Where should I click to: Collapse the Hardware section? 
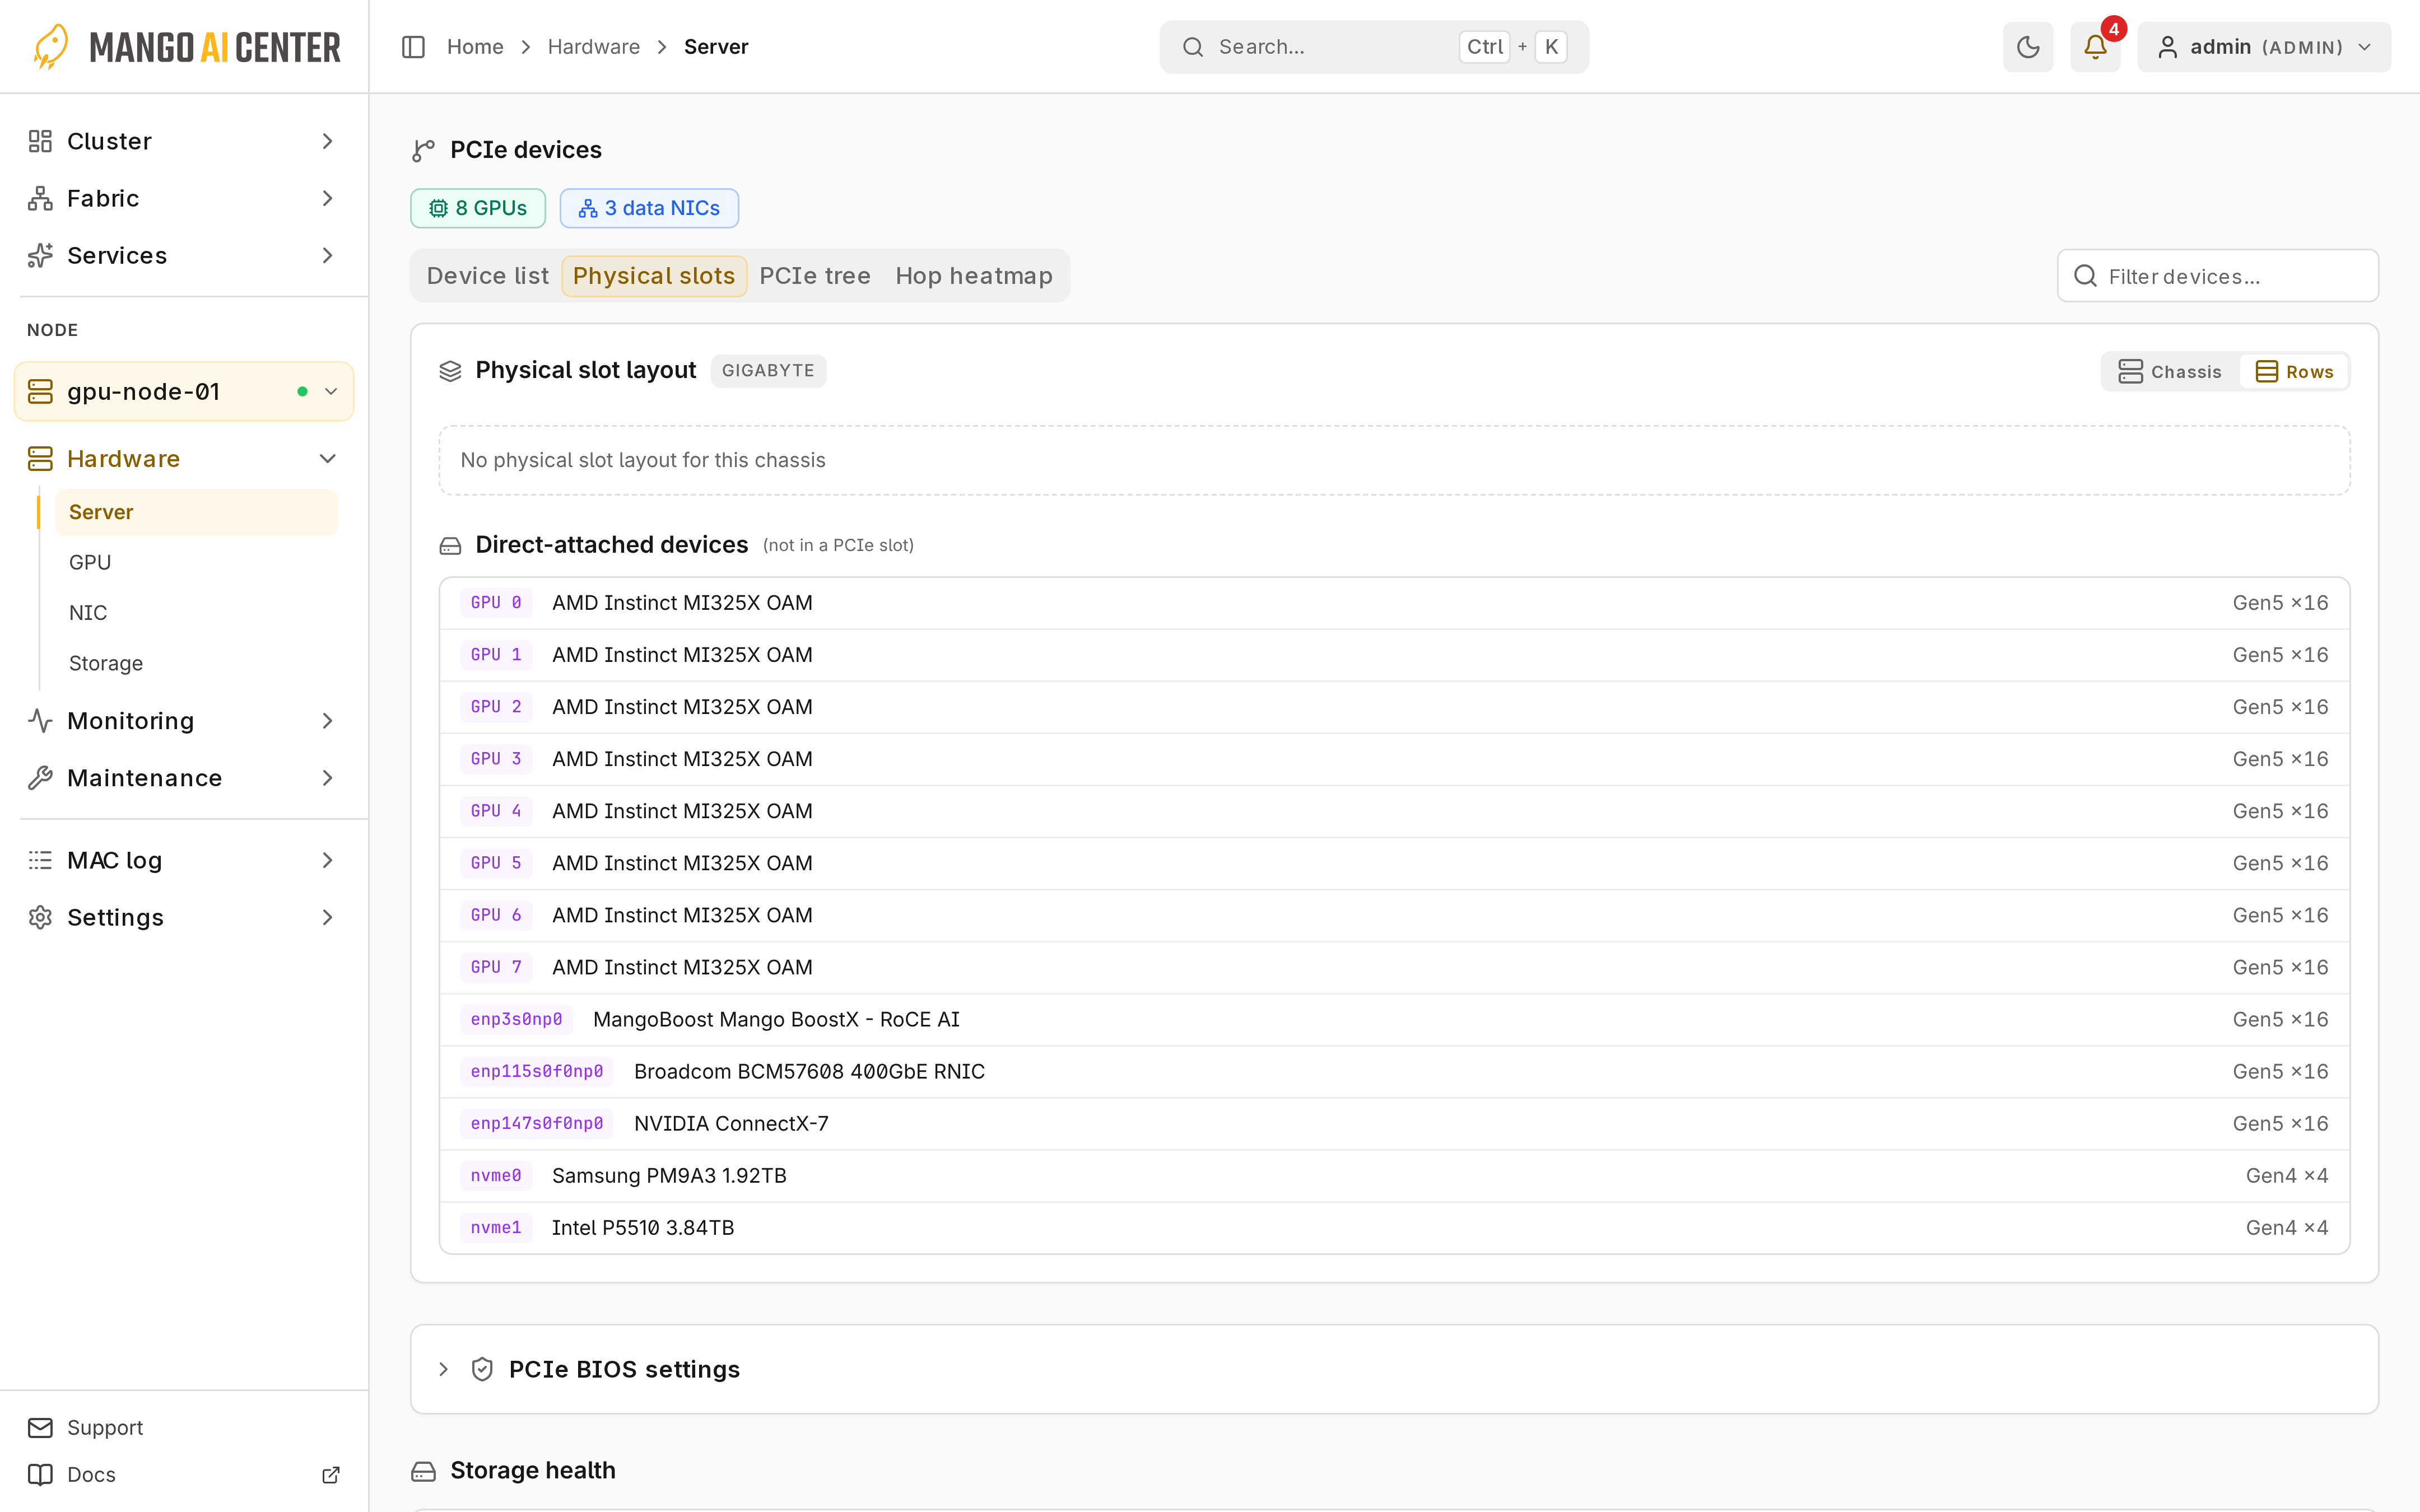point(184,458)
